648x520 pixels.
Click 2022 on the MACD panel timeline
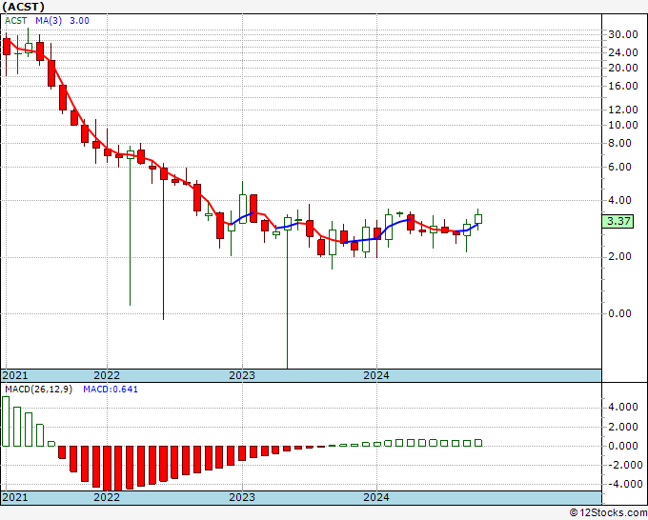(107, 497)
